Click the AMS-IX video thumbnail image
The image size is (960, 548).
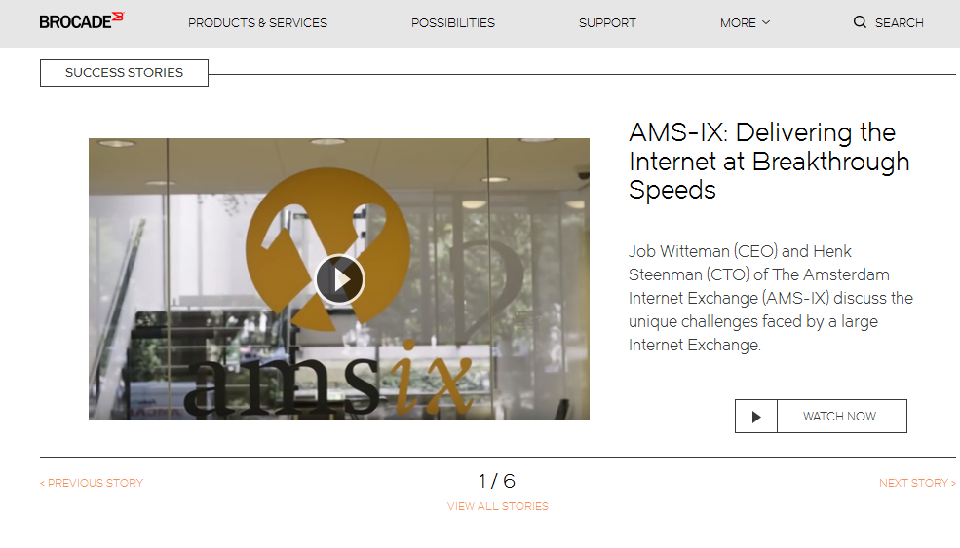coord(339,279)
